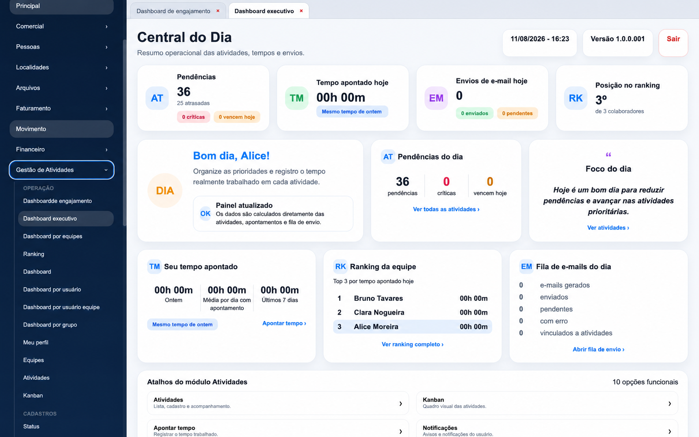Open the Kanban shortcut card arrow

point(669,404)
